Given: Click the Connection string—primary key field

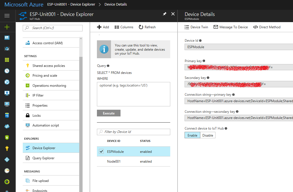Looking at the screenshot, I should [x=239, y=101].
